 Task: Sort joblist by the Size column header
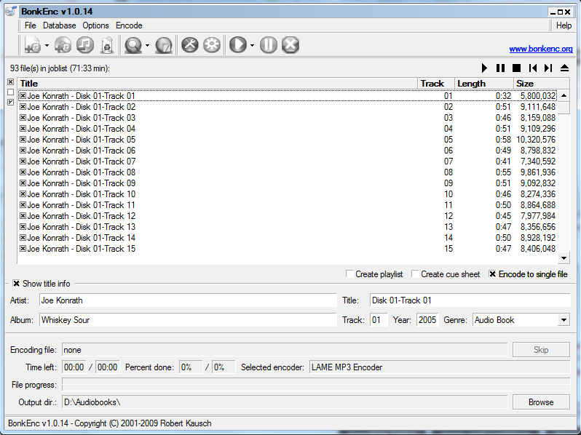pyautogui.click(x=542, y=84)
